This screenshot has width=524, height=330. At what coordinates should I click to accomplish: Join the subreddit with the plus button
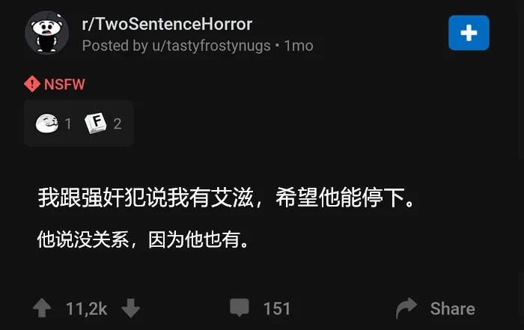pyautogui.click(x=469, y=33)
